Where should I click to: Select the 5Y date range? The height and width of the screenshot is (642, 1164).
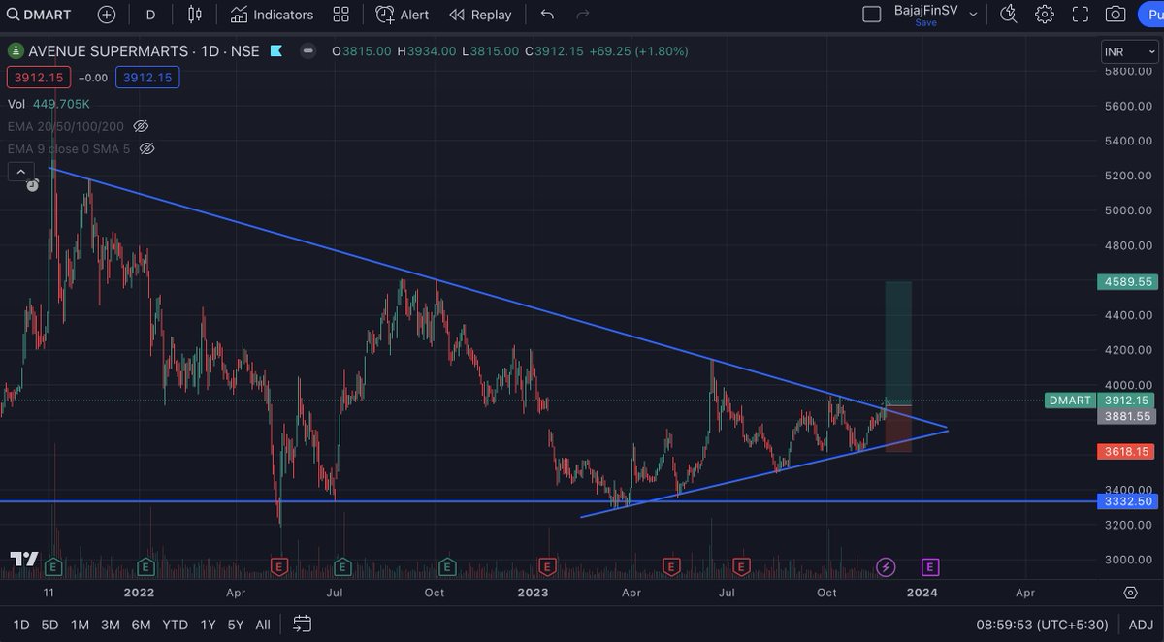tap(236, 625)
